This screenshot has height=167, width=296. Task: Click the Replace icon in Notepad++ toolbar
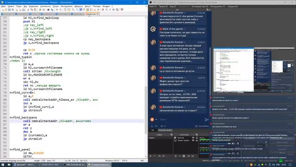52,9
